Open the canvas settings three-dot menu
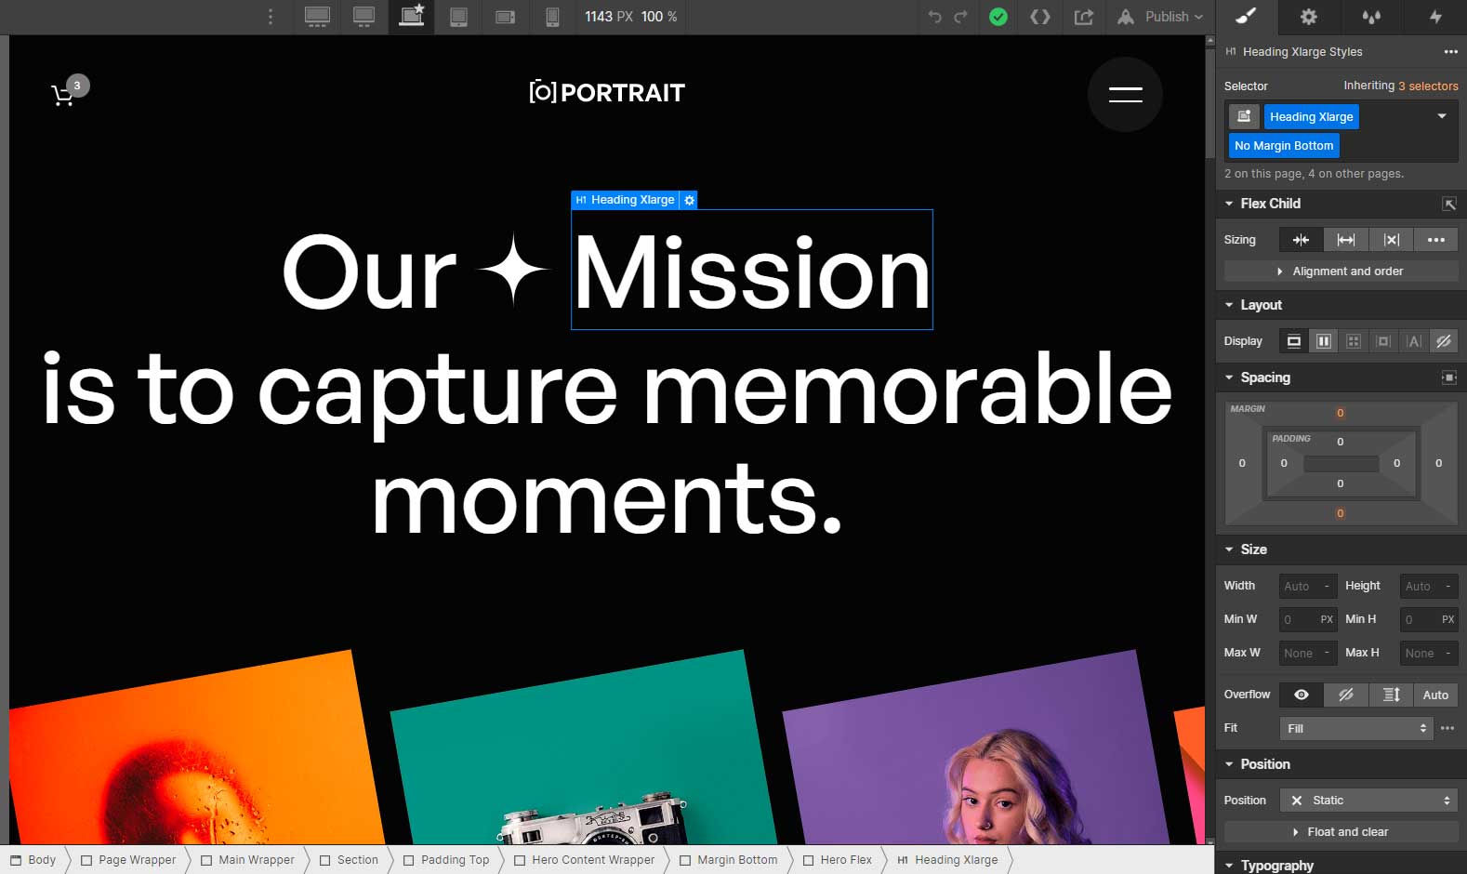This screenshot has height=874, width=1467. (x=271, y=17)
